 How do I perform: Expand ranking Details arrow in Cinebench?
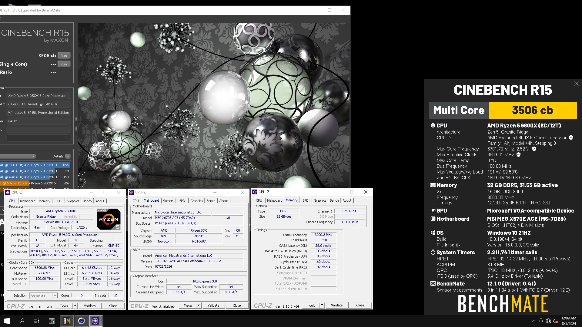pyautogui.click(x=68, y=156)
